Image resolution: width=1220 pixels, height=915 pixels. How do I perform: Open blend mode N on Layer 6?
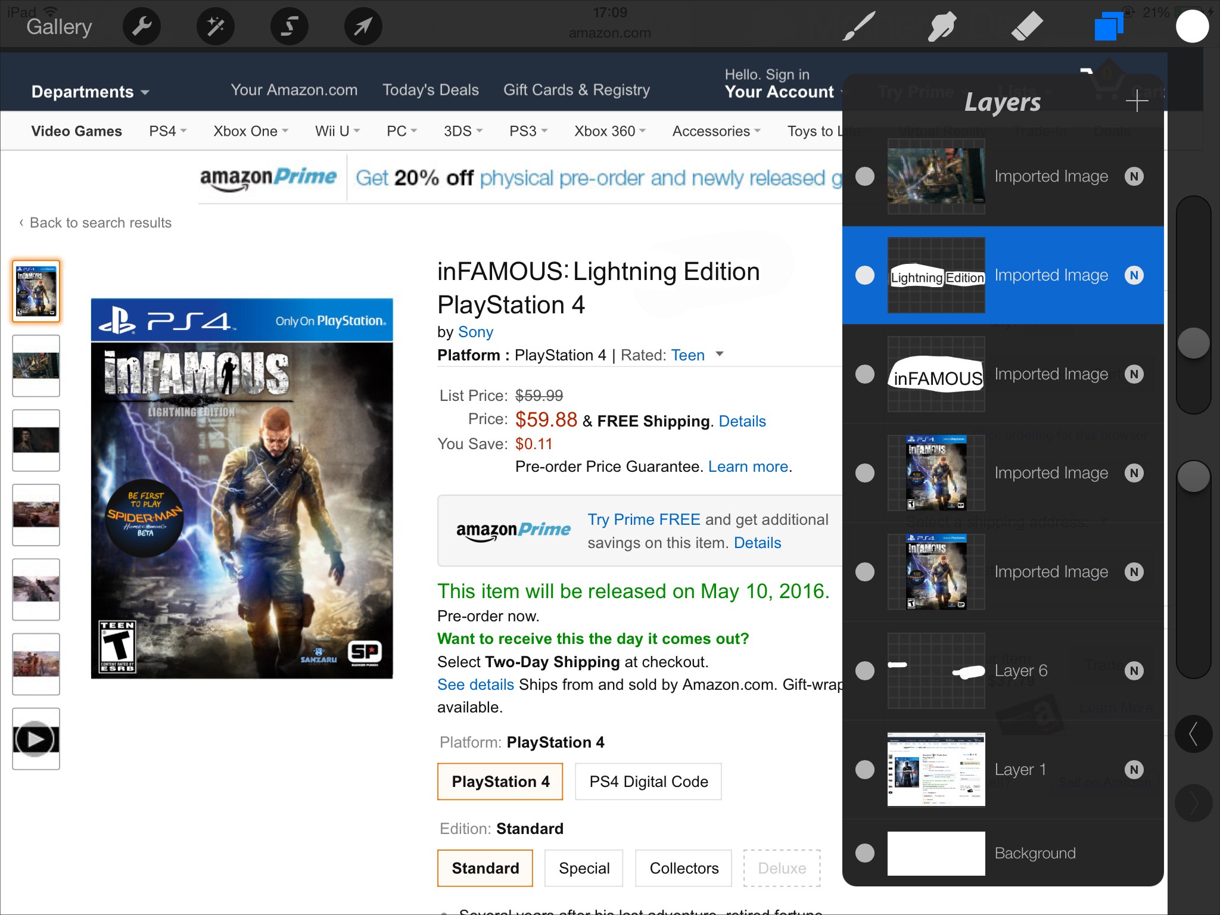(1134, 671)
